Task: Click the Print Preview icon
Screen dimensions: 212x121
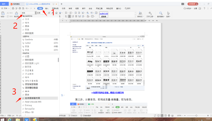Action: click(23, 8)
